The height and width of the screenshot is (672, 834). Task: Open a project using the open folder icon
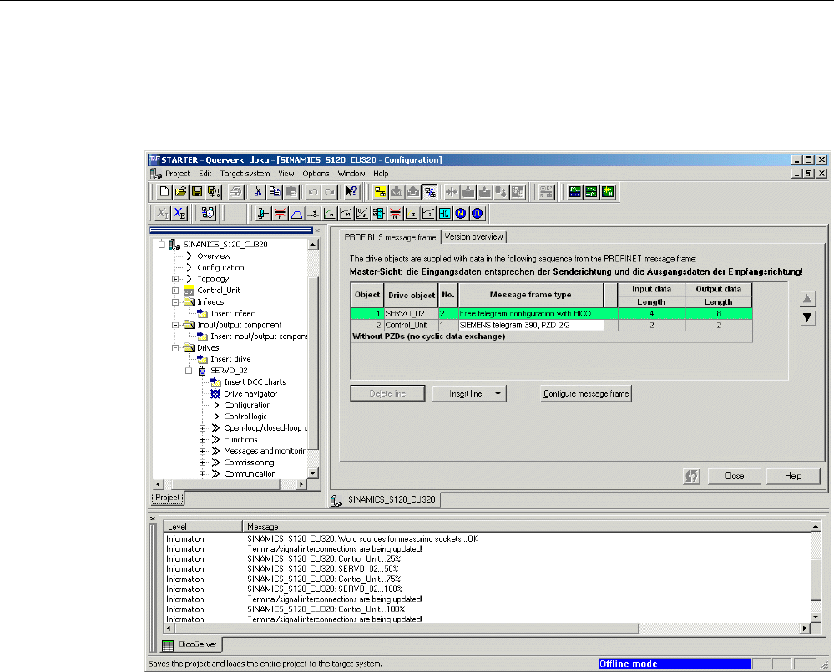[181, 192]
